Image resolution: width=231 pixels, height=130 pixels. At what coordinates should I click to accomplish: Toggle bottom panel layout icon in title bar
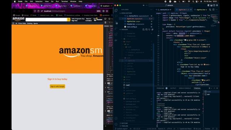tap(212, 5)
